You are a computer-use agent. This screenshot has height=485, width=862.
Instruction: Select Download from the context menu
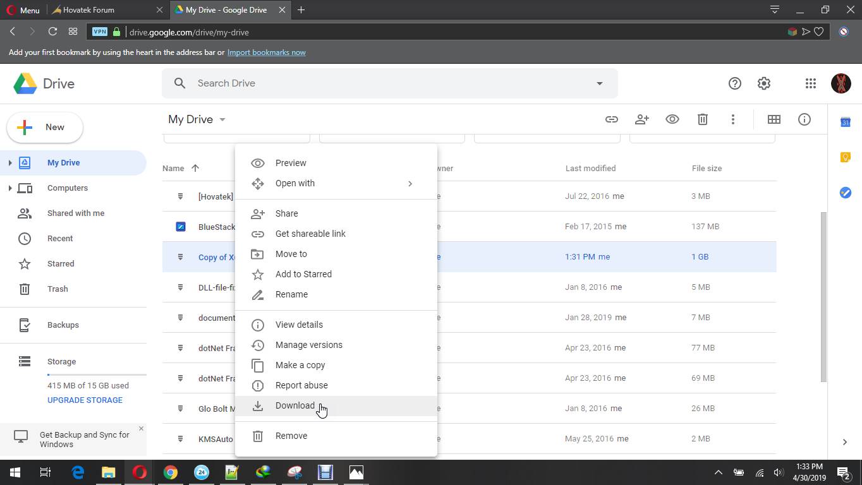click(x=294, y=405)
